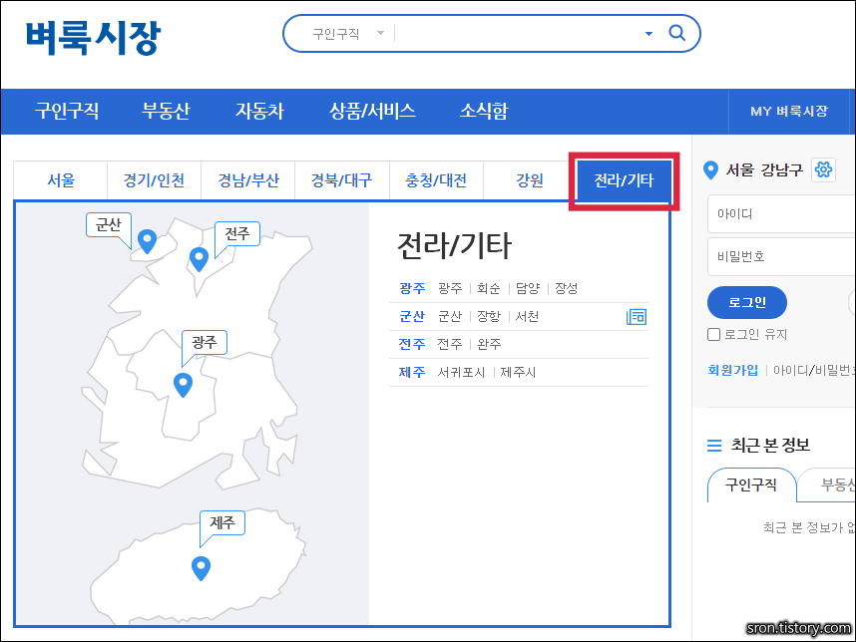The width and height of the screenshot is (856, 642).
Task: Open the location settings gear icon
Action: click(x=823, y=169)
